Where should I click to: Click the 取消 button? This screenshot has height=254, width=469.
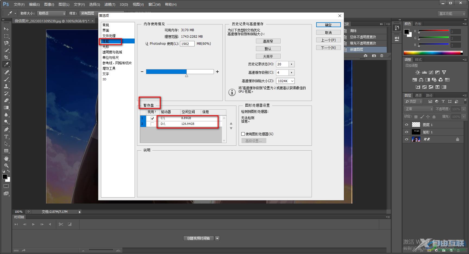[x=328, y=33]
